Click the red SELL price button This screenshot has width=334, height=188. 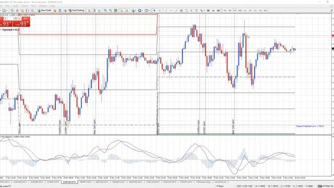[x=6, y=23]
